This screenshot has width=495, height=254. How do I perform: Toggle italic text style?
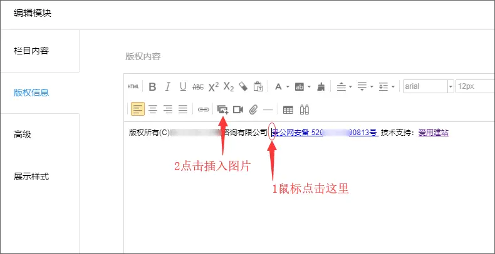click(x=167, y=86)
